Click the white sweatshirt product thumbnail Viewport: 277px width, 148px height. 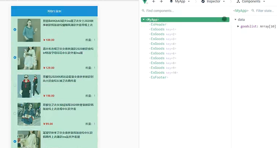[x=29, y=58]
